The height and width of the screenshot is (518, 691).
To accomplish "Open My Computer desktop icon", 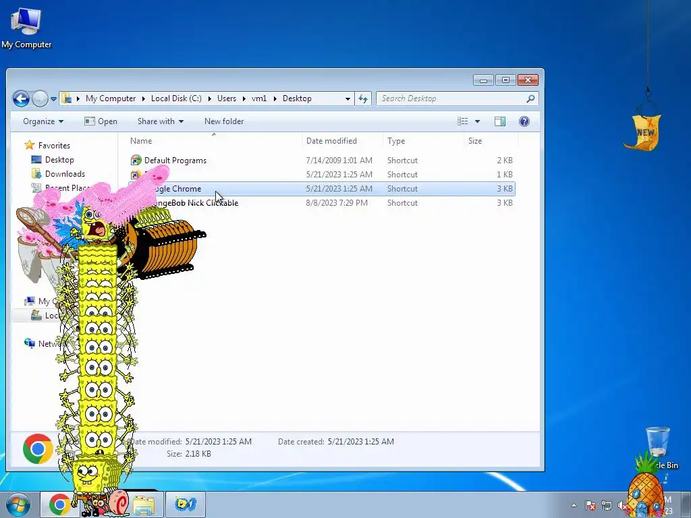I will (26, 27).
